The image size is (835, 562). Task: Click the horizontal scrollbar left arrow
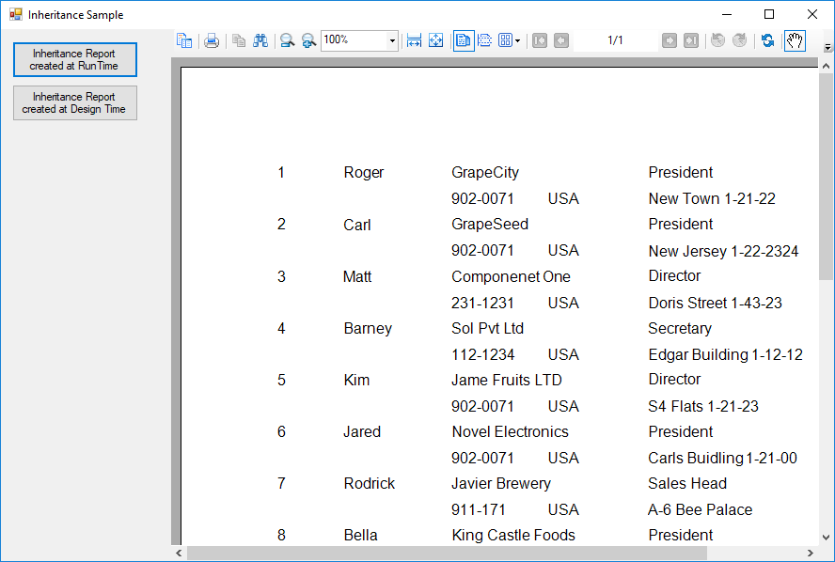click(179, 553)
